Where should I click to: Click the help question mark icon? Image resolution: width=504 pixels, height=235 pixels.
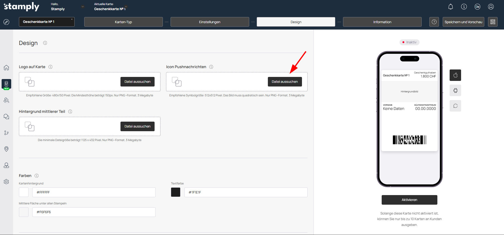click(x=434, y=22)
